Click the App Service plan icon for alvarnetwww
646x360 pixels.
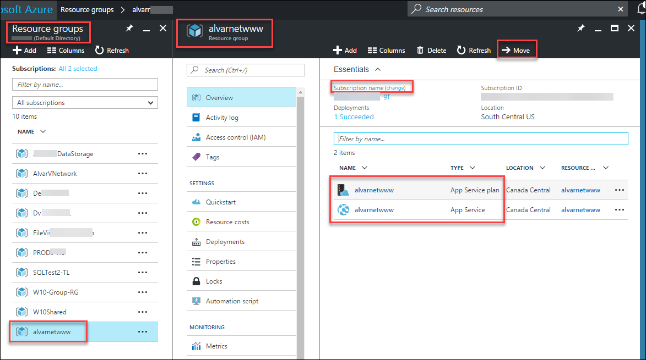tap(343, 190)
